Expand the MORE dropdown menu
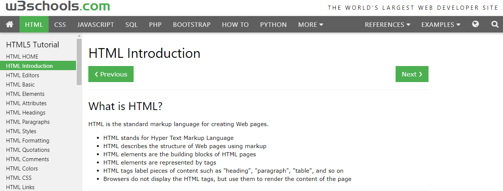This screenshot has width=503, height=191. [x=311, y=25]
